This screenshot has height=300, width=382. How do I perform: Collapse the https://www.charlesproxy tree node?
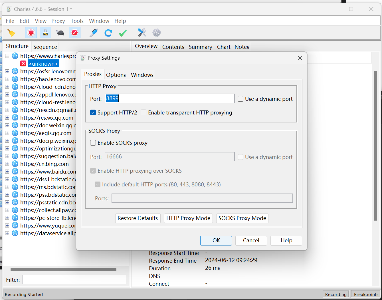click(x=7, y=56)
